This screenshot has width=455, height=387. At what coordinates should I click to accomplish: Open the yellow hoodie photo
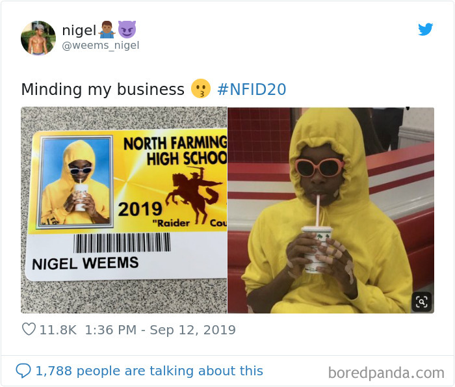click(x=331, y=210)
